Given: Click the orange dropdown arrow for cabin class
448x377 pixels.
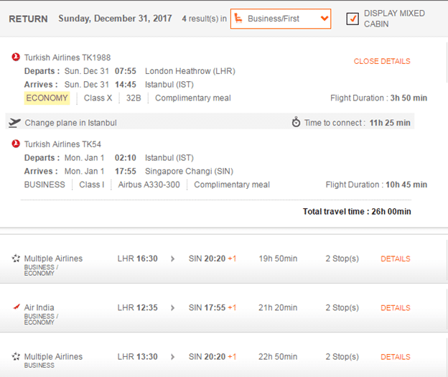Looking at the screenshot, I should (x=325, y=19).
